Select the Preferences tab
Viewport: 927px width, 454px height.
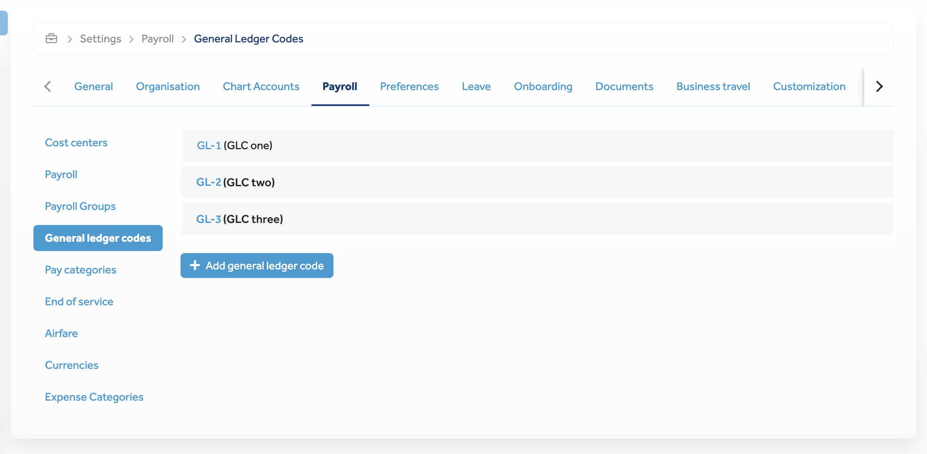(409, 86)
